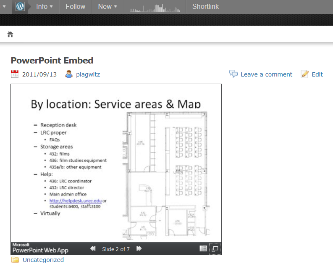The width and height of the screenshot is (333, 267).
Task: Click the author user icon
Action: coord(69,74)
